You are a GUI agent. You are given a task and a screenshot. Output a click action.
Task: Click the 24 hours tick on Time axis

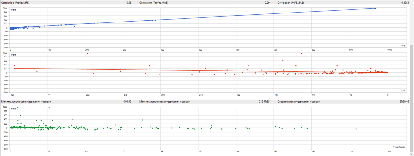pyautogui.click(x=48, y=151)
